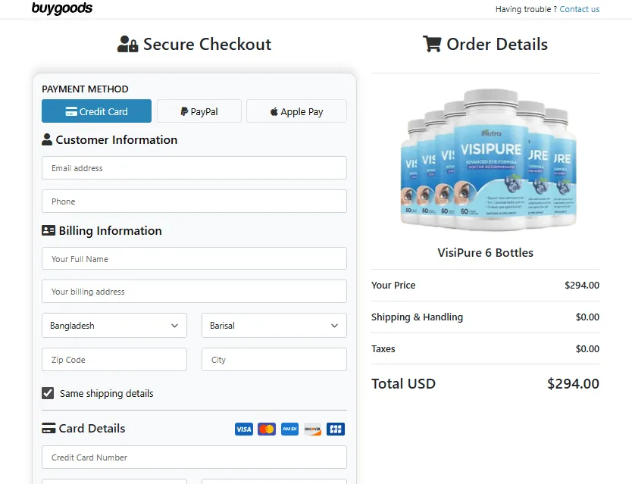
Task: Open the Bangladesh country dropdown
Action: tap(114, 325)
